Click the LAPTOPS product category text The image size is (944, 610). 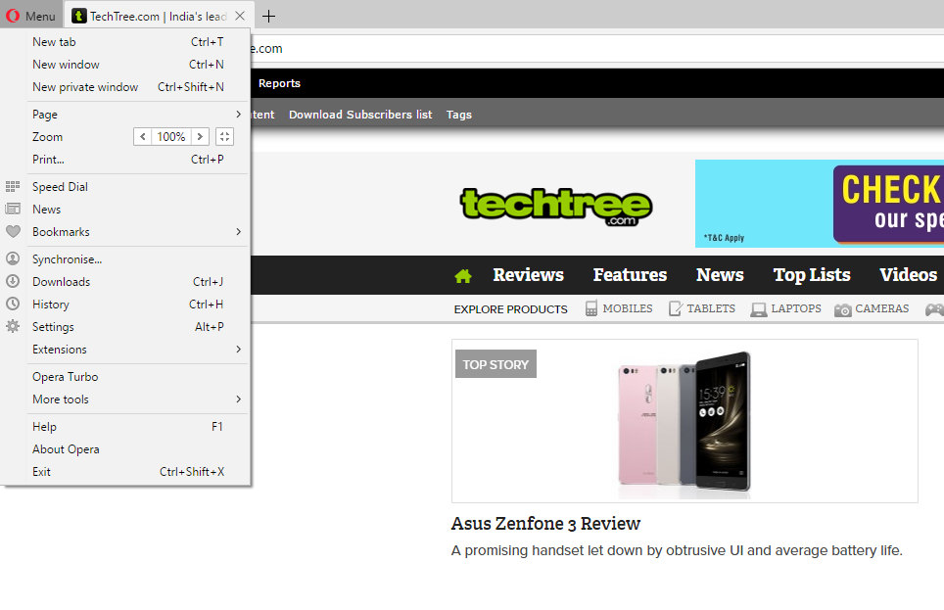coord(796,308)
